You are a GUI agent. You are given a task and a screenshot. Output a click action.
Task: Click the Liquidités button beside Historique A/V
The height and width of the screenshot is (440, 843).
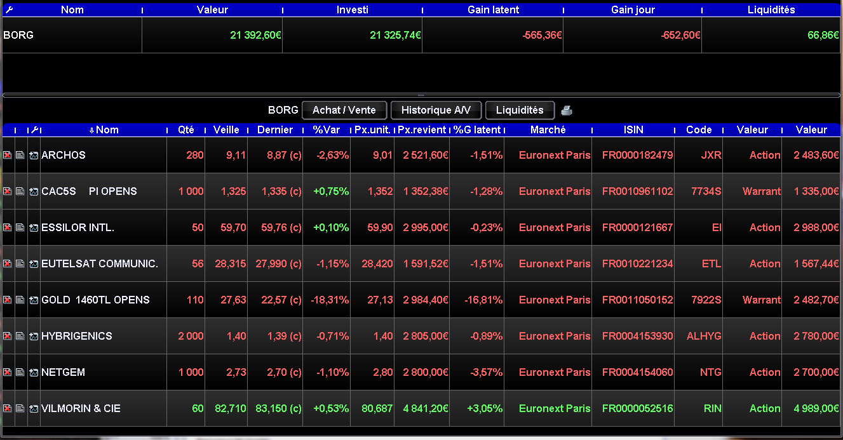pyautogui.click(x=520, y=110)
